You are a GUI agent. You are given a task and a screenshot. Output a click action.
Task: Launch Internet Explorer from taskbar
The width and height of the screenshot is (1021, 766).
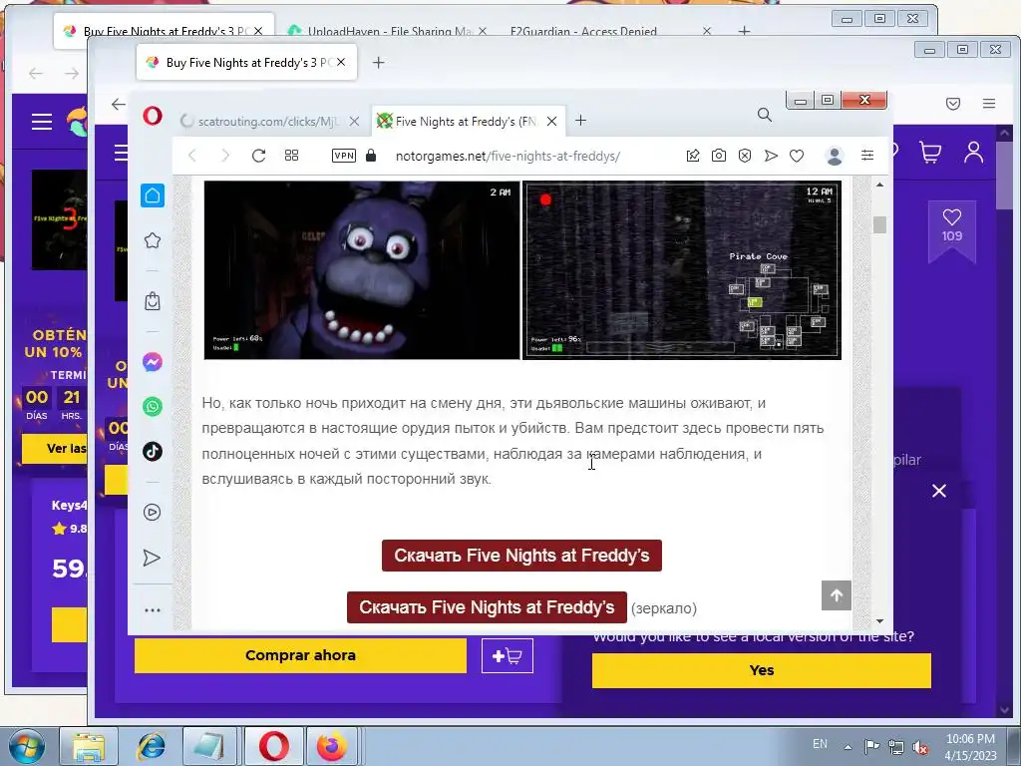click(x=152, y=746)
